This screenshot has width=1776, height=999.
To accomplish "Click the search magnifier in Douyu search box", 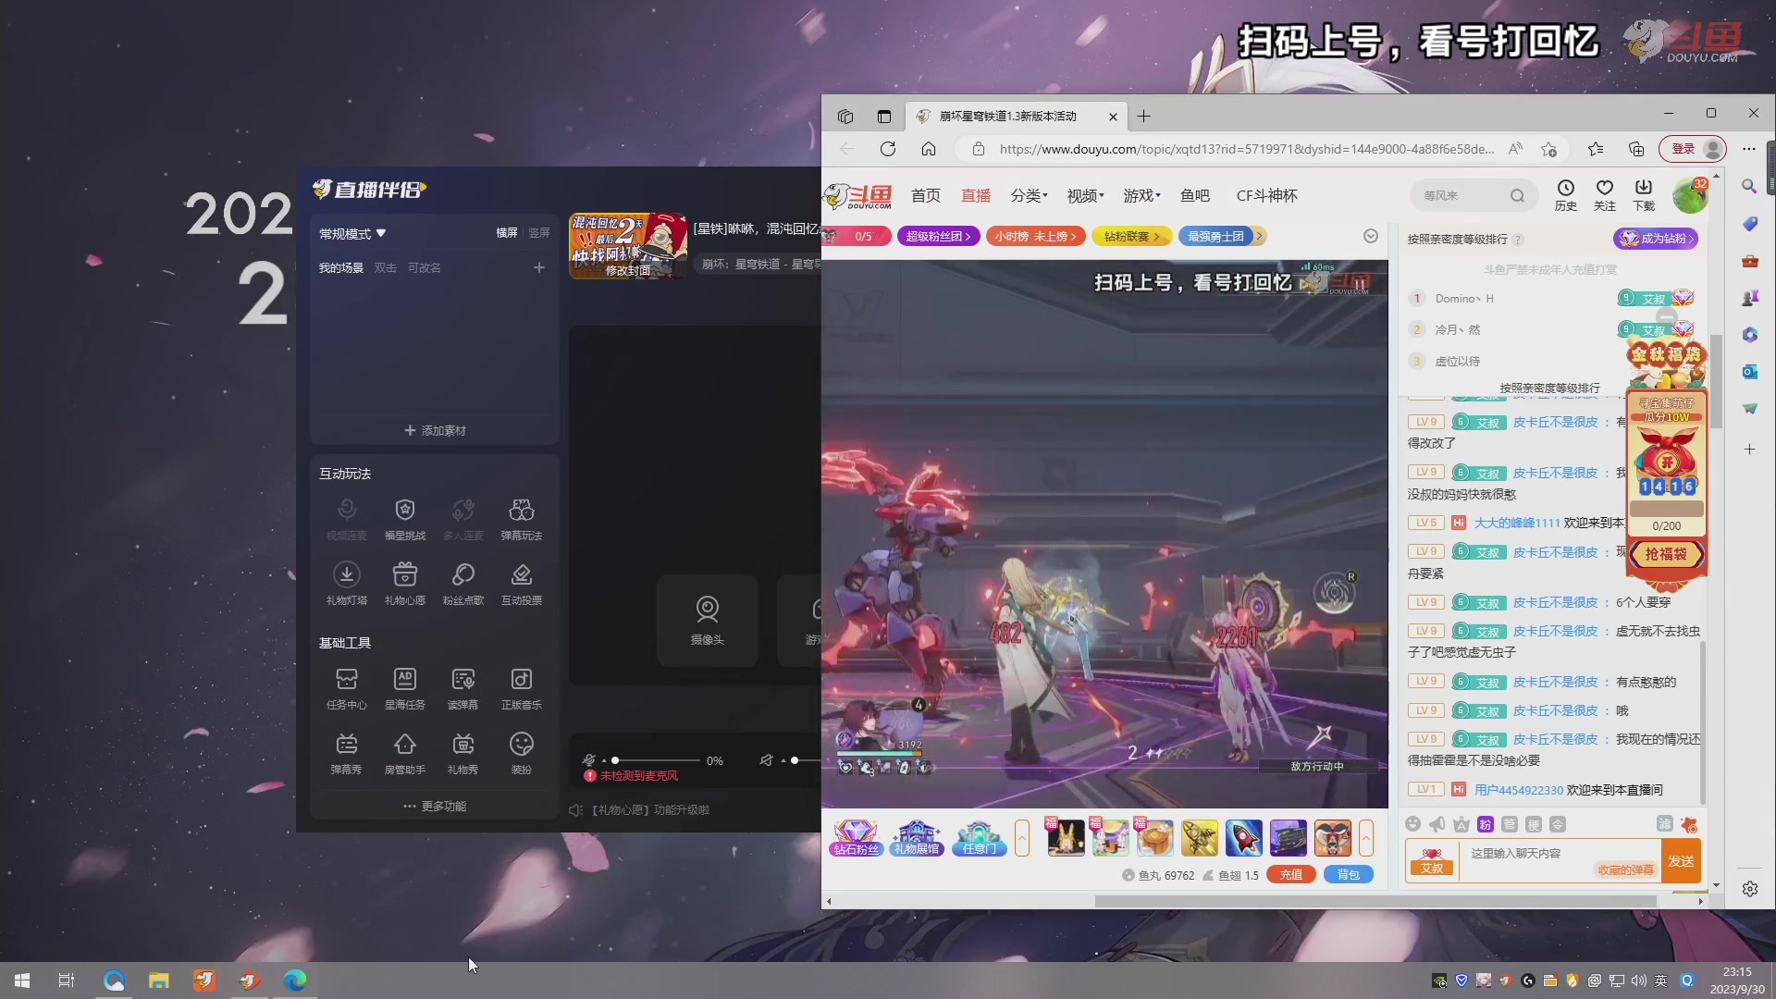I will [x=1517, y=195].
